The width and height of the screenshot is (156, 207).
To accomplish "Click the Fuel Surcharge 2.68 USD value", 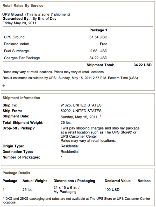I will (99, 51).
